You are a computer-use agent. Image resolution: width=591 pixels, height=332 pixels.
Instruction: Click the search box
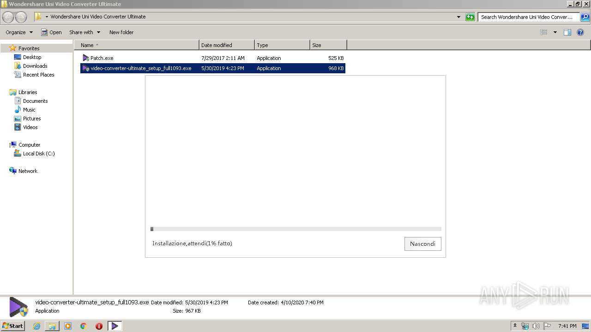(x=529, y=17)
